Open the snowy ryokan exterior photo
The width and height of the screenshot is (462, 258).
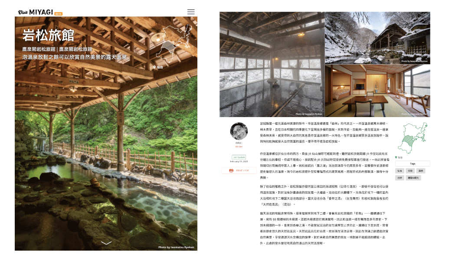[x=377, y=38]
